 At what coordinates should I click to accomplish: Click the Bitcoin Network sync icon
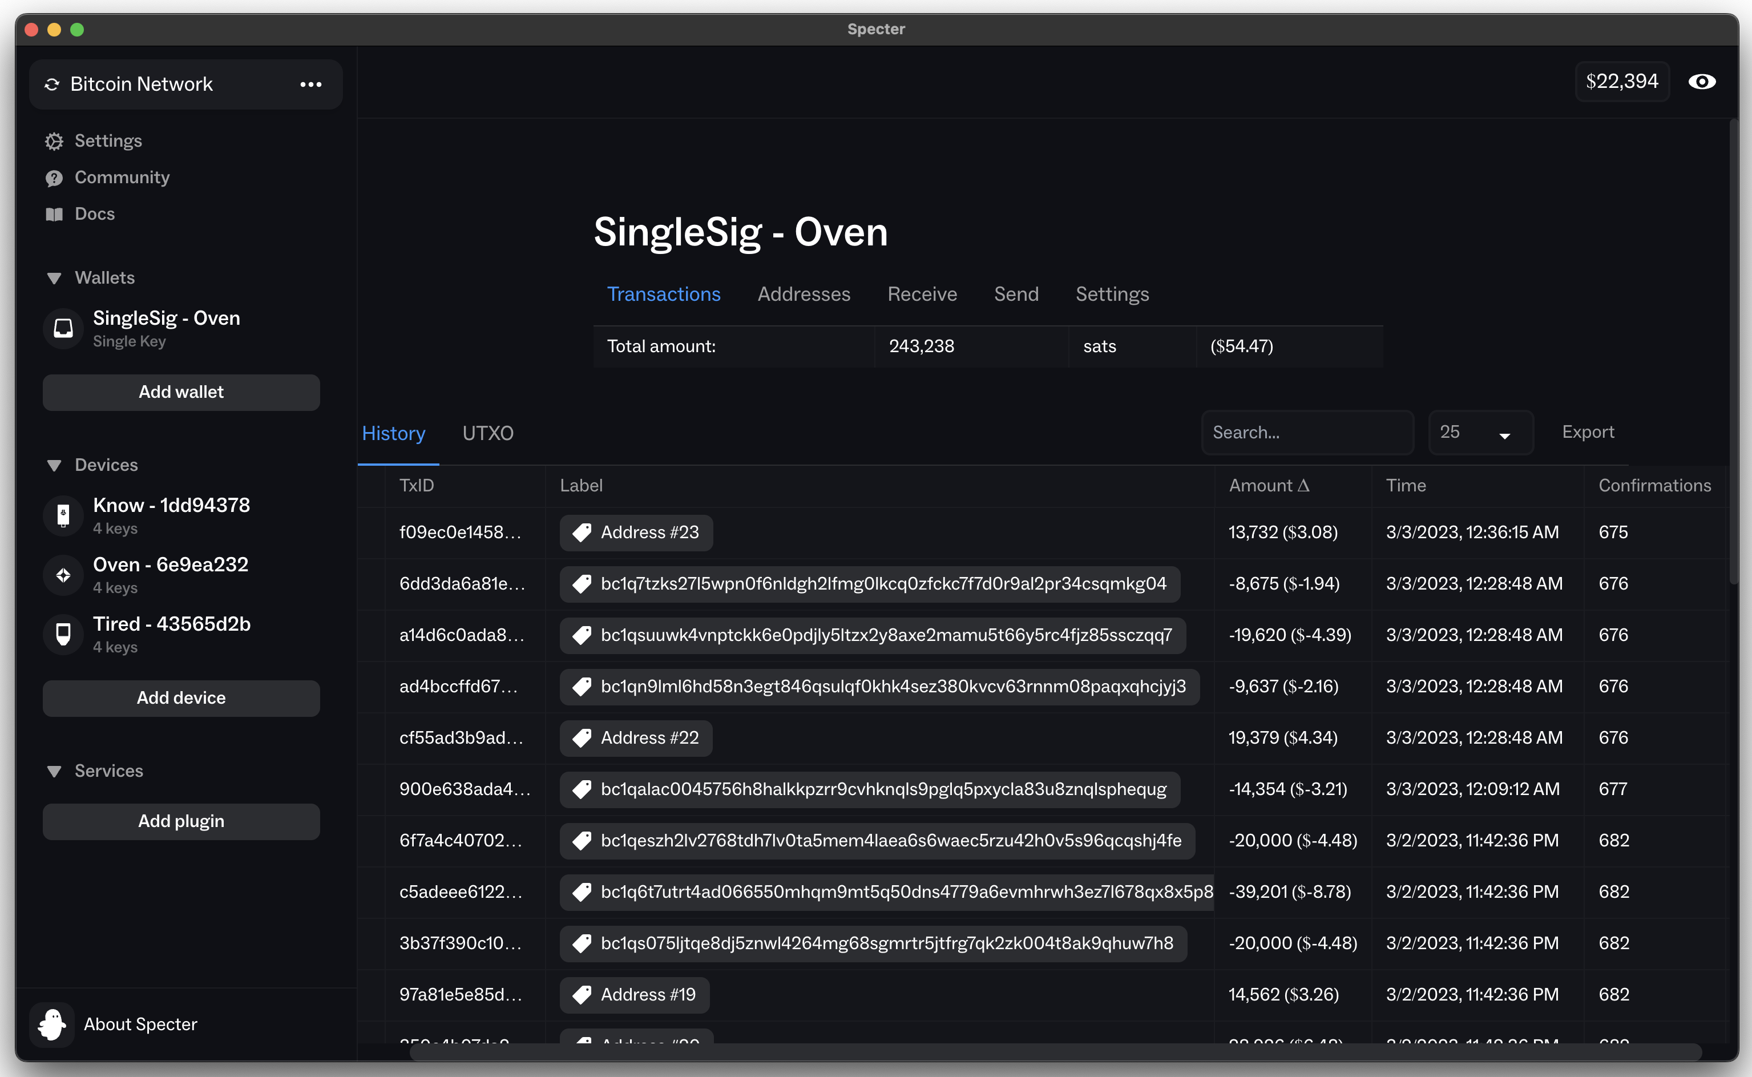click(52, 84)
